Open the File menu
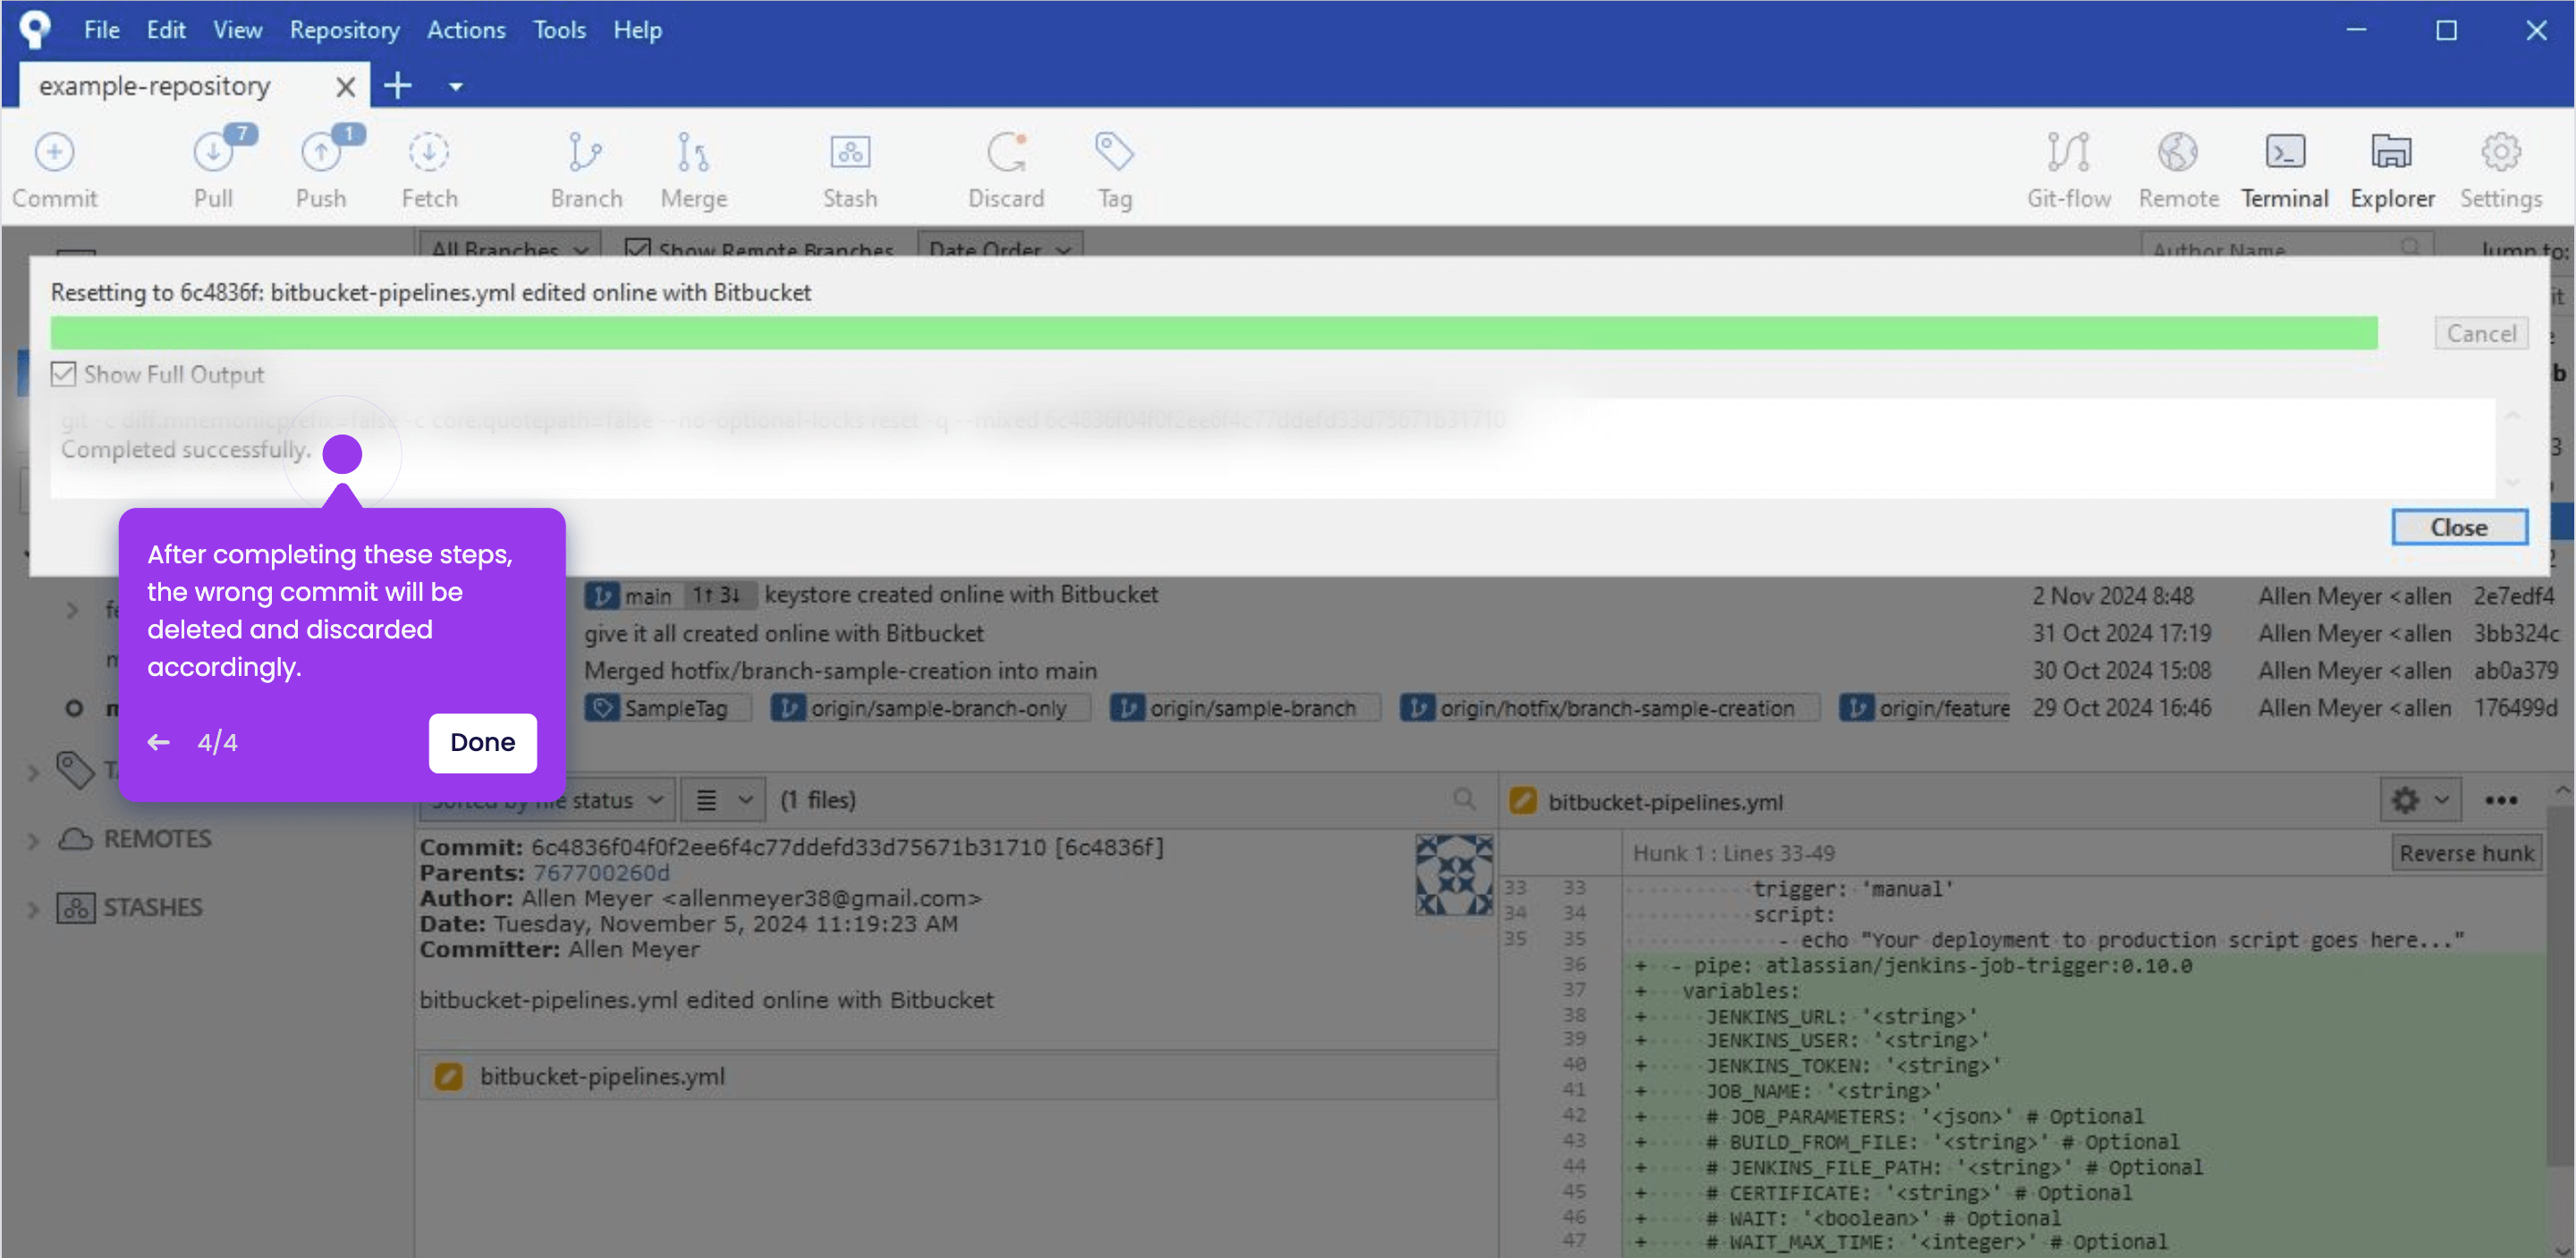This screenshot has width=2576, height=1258. click(101, 30)
